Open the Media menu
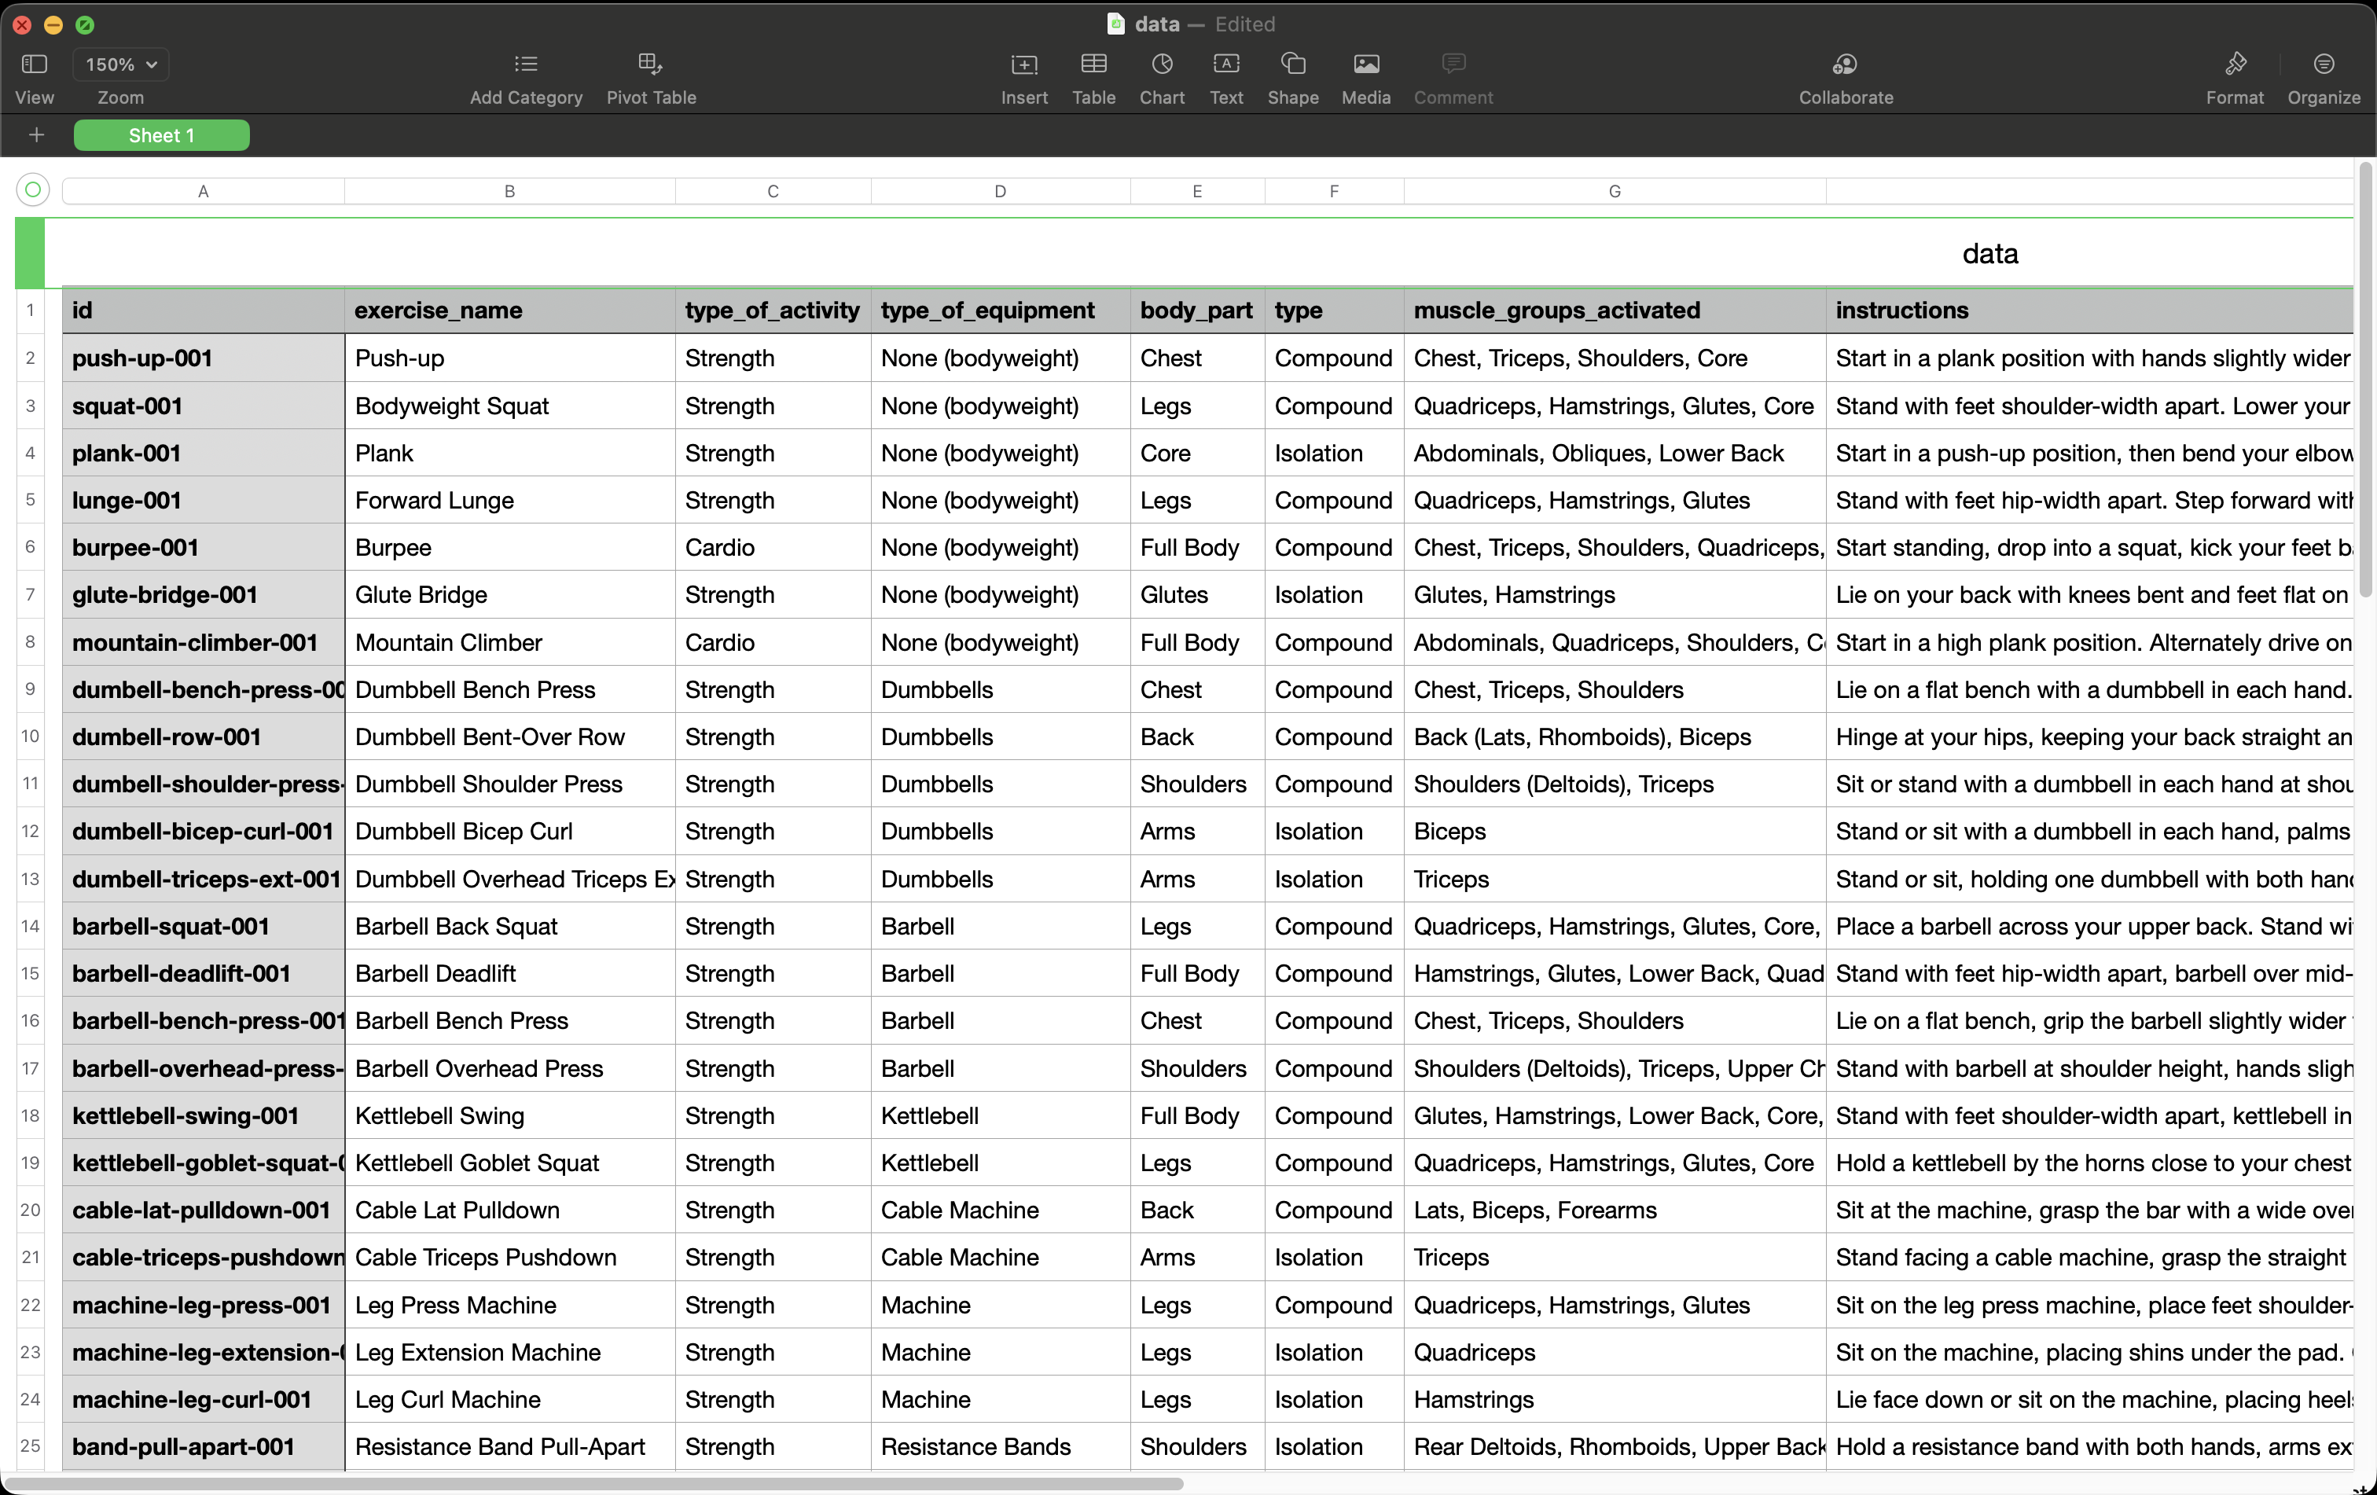2377x1495 pixels. coord(1366,64)
